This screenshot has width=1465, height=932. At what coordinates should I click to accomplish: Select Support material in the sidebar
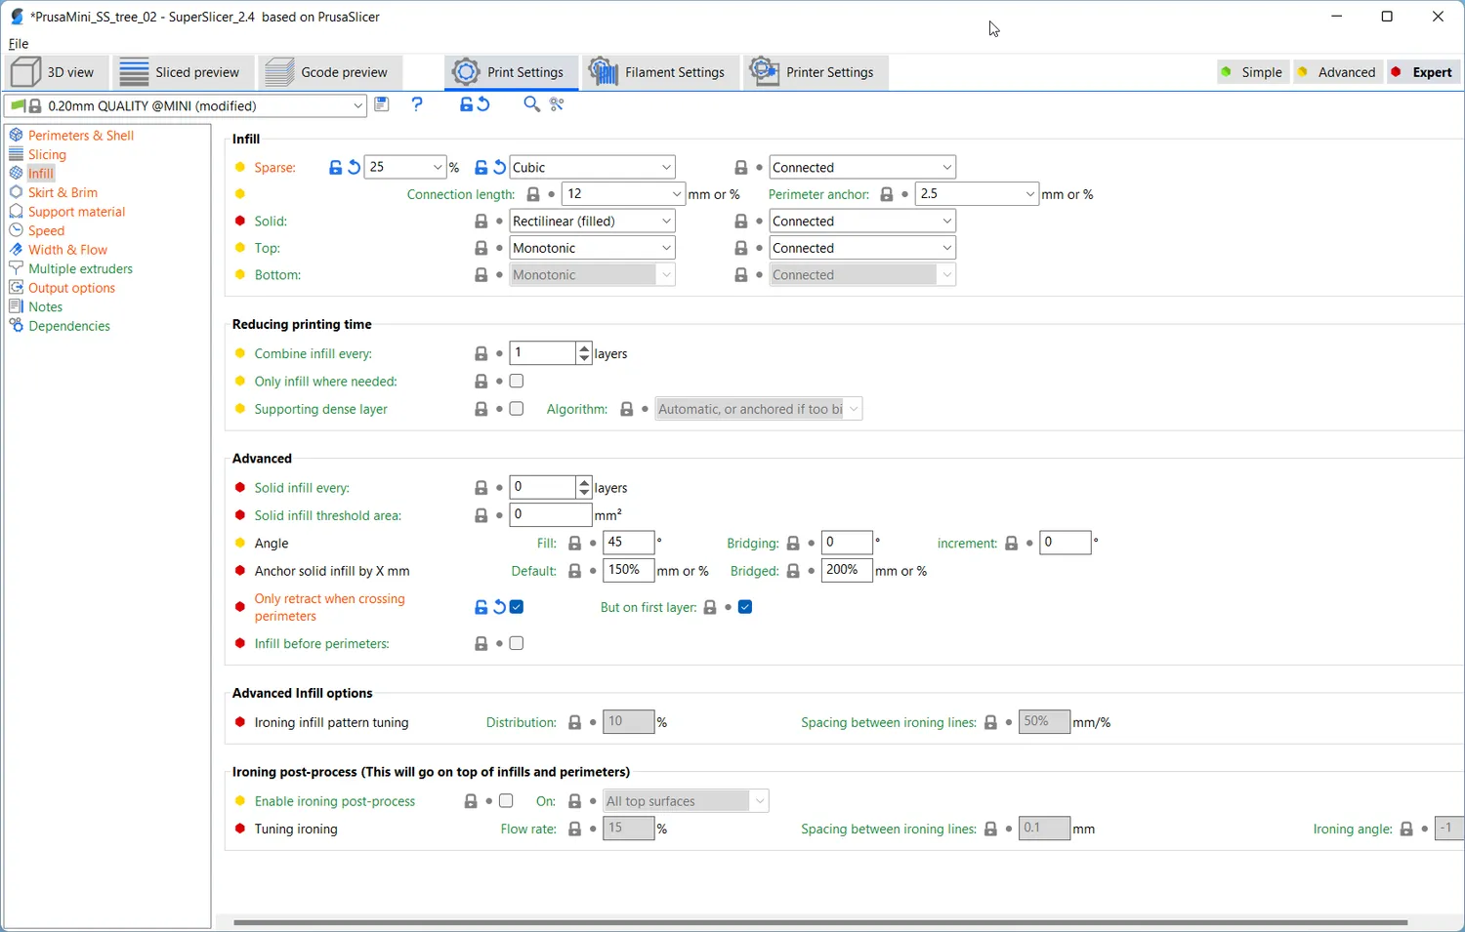point(76,212)
